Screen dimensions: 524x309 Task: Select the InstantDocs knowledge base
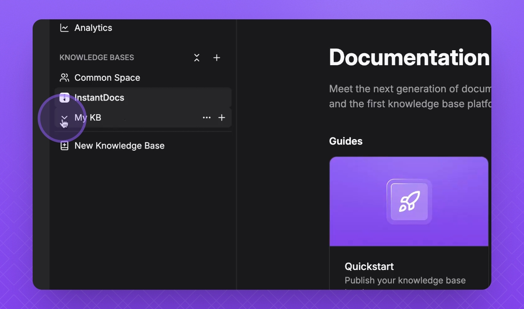click(143, 97)
